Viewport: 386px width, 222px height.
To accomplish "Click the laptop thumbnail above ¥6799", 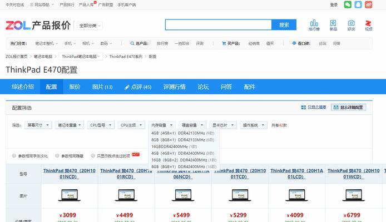I will click(354, 195).
